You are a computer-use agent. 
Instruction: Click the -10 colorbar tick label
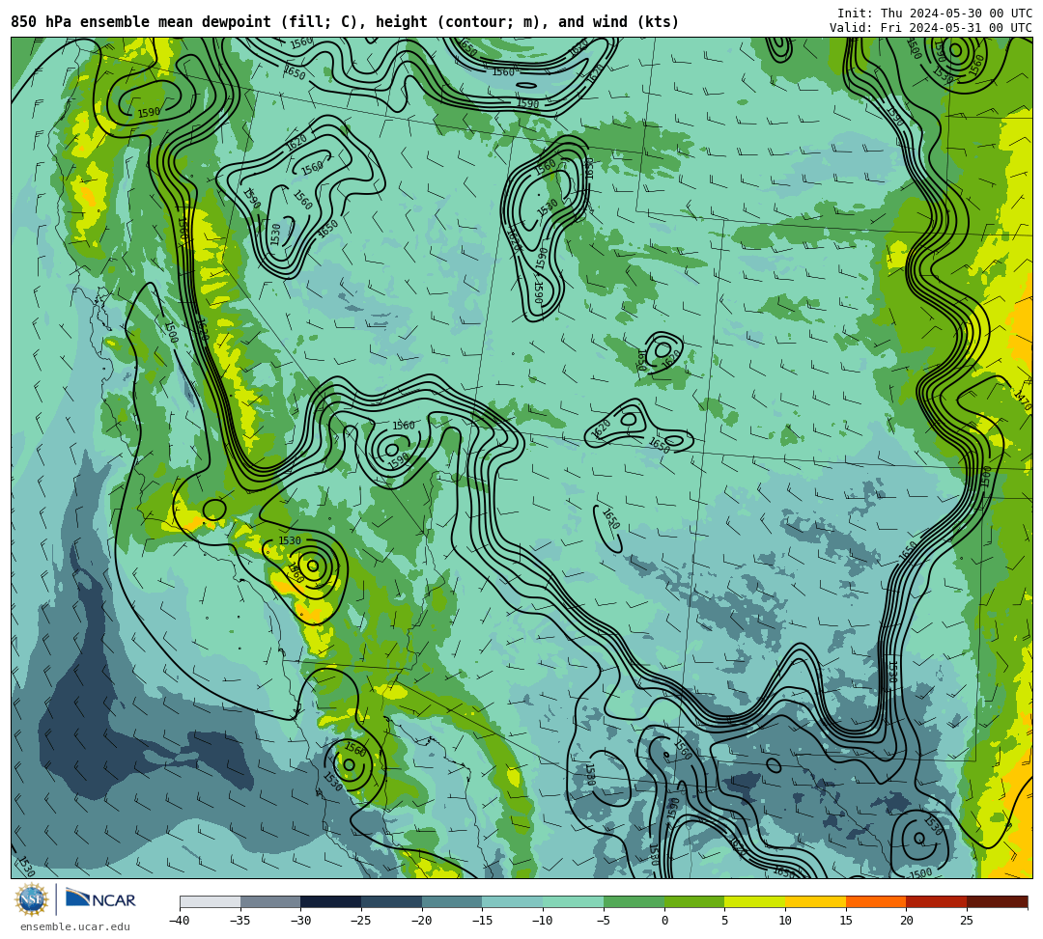click(543, 921)
